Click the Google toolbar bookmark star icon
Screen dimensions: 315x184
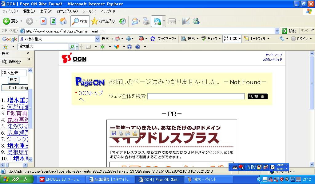[x=153, y=39]
